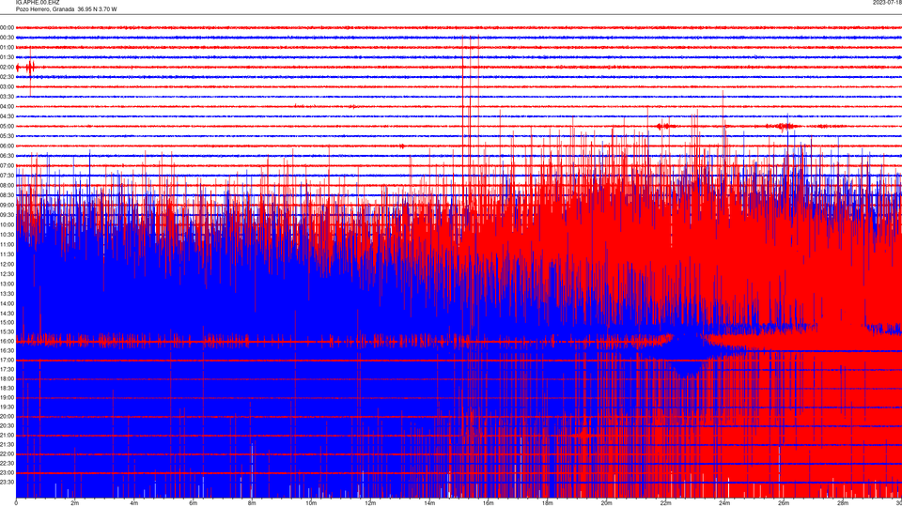
Task: Click the 19:00 time label
Action: (7, 398)
